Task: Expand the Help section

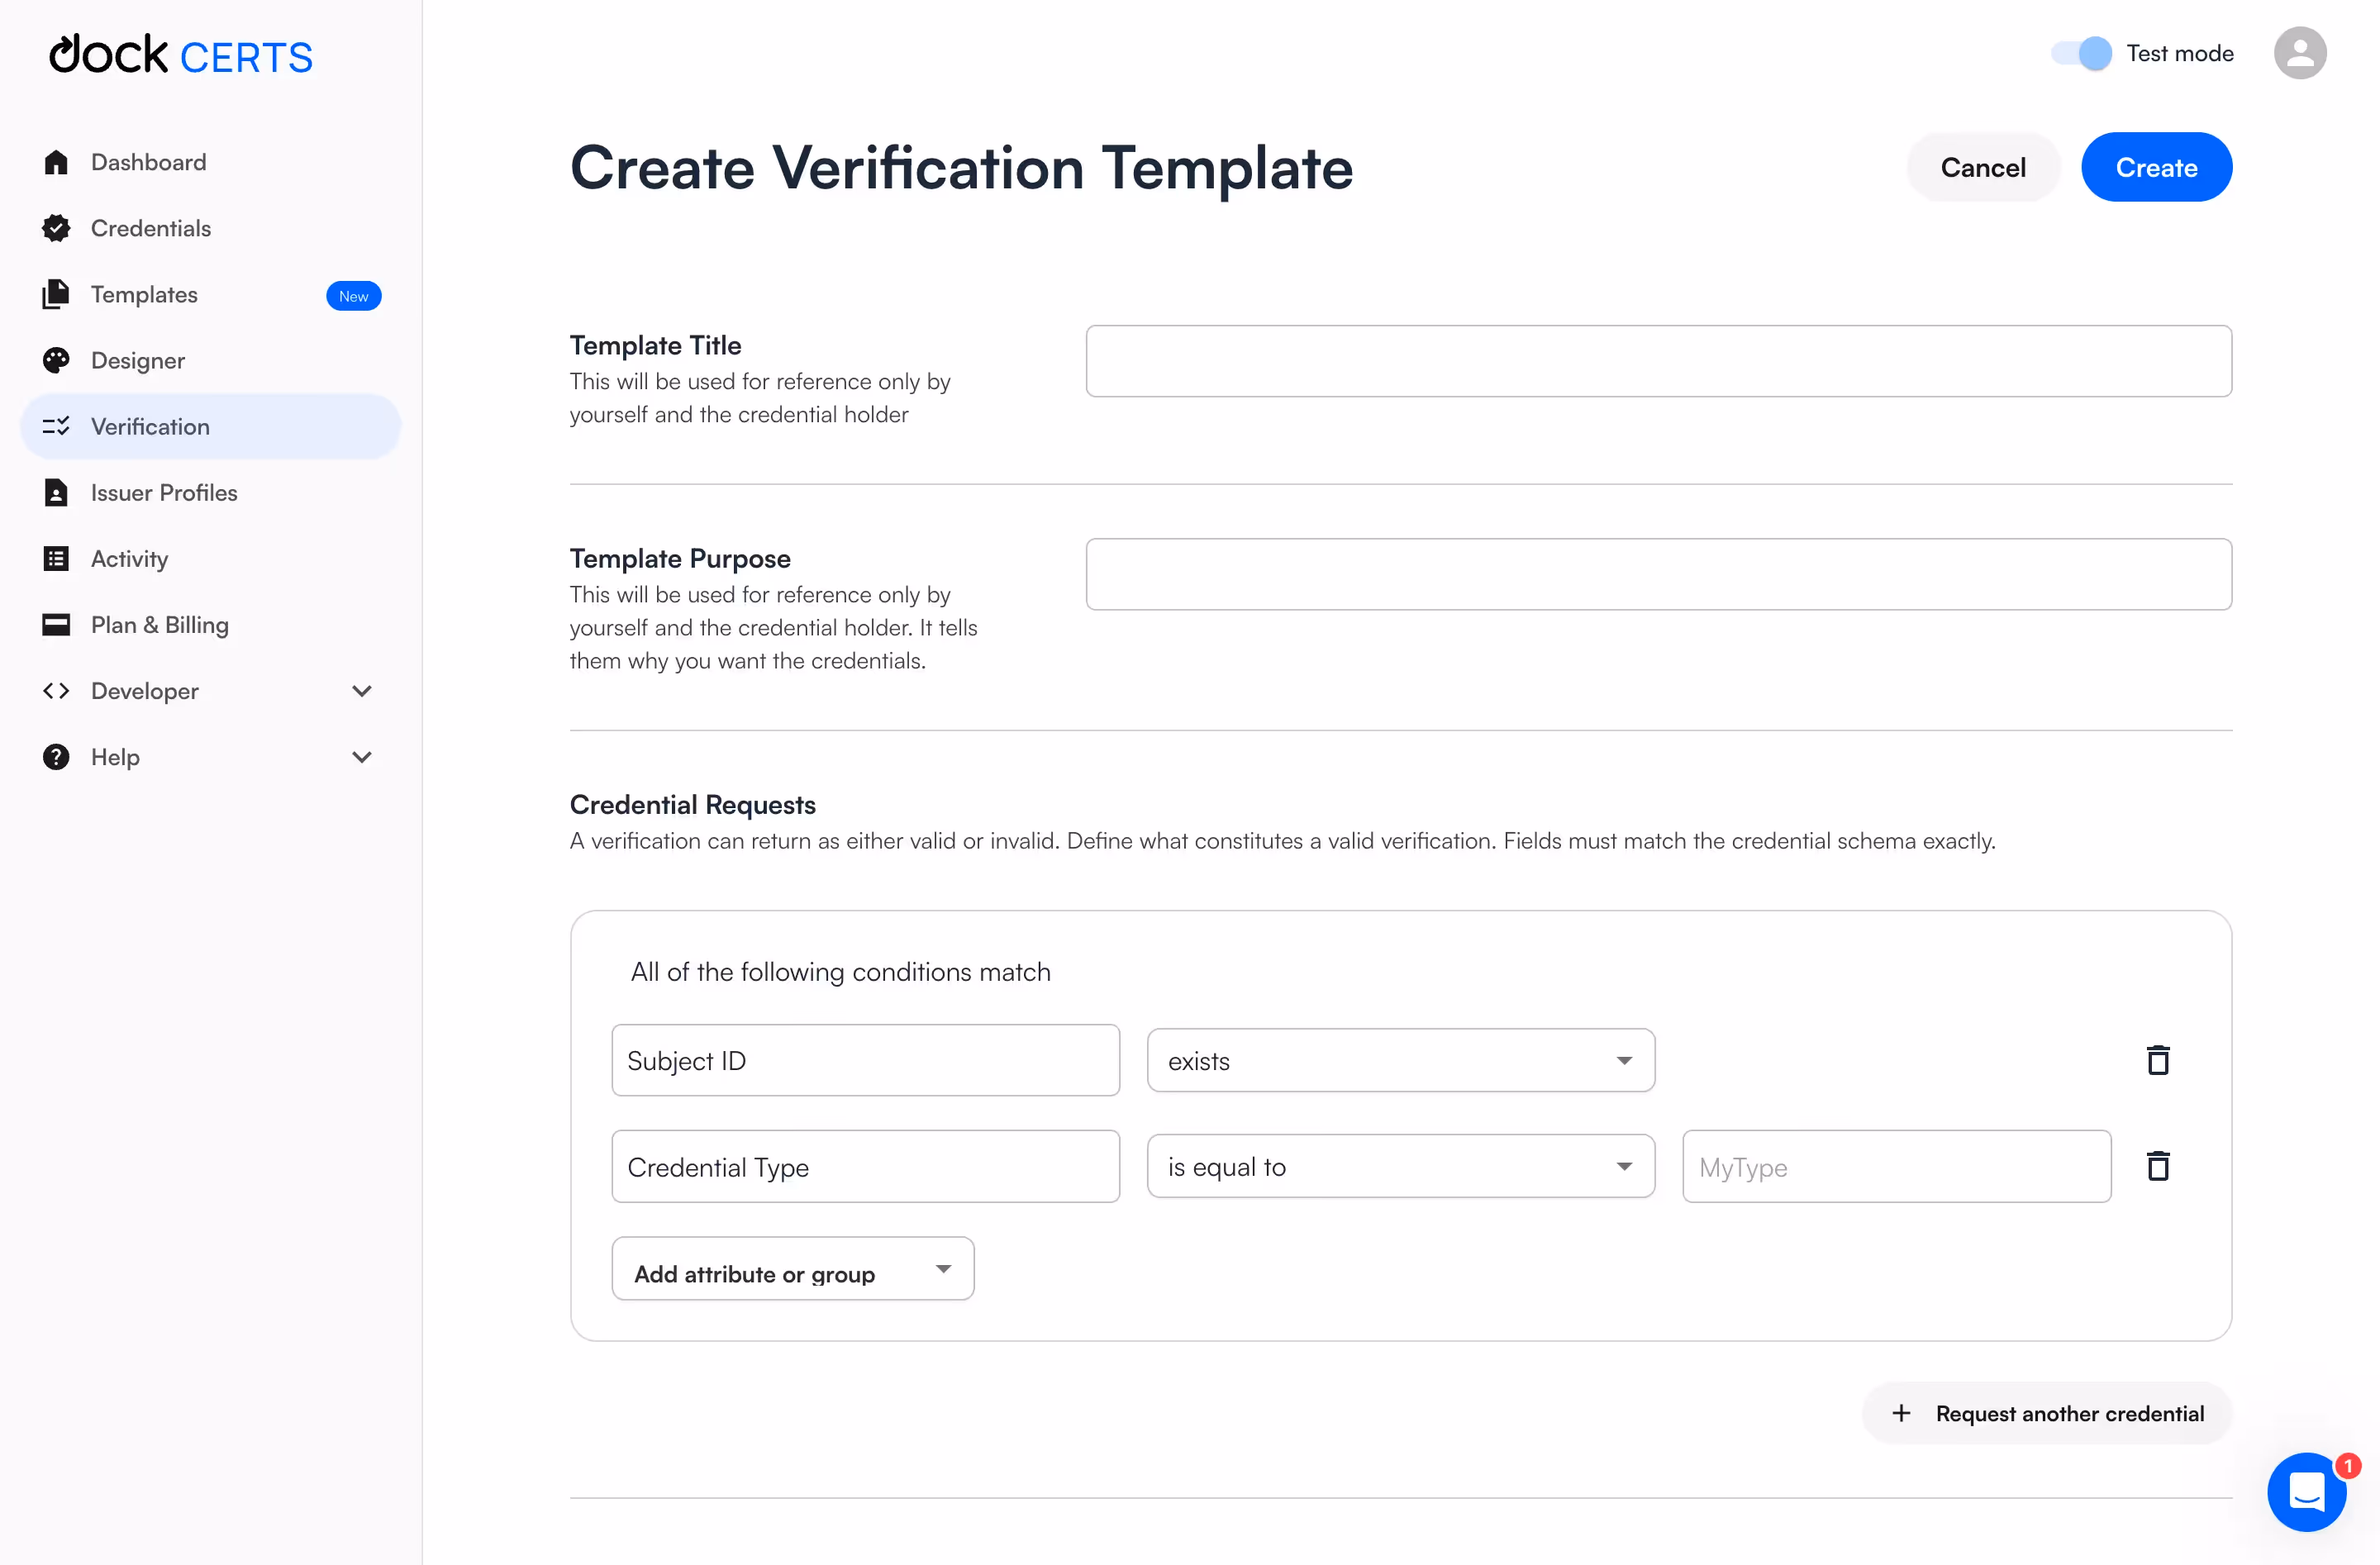Action: (362, 757)
